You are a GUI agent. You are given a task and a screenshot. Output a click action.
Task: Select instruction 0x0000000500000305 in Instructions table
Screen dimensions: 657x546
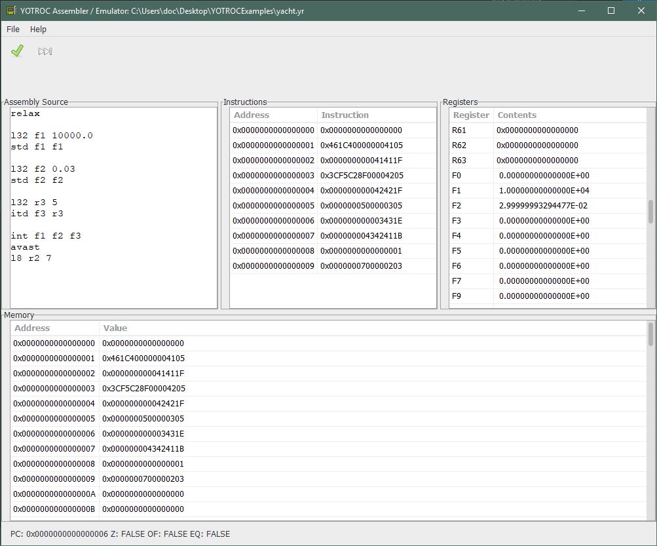tap(361, 205)
